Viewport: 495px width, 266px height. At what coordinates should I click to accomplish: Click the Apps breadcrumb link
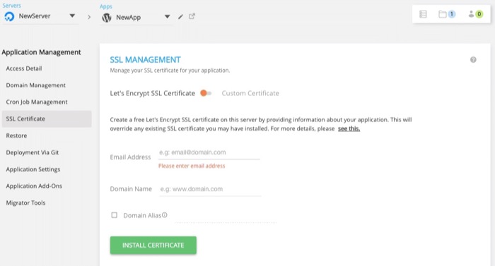pos(106,6)
